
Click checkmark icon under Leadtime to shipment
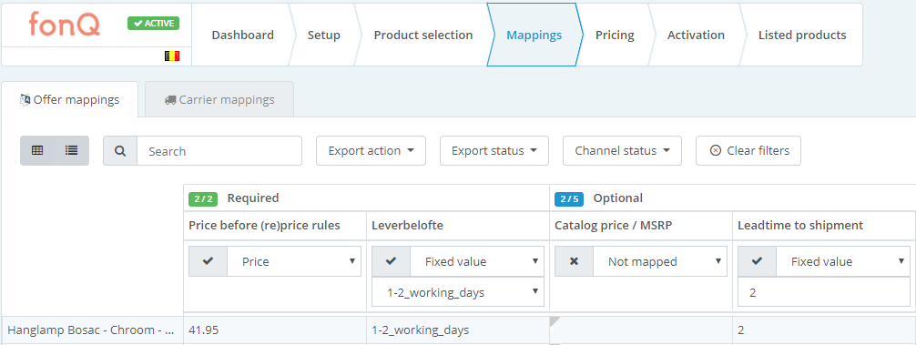click(x=757, y=261)
